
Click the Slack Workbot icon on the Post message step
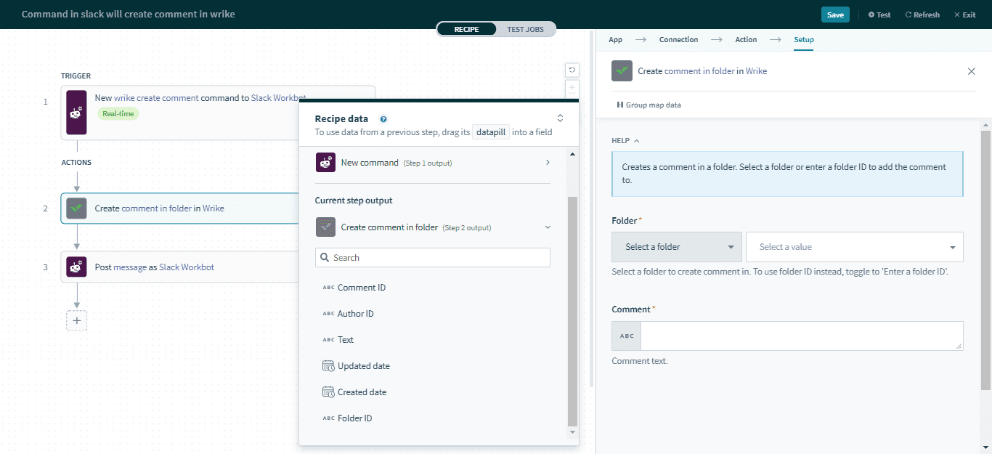click(76, 267)
